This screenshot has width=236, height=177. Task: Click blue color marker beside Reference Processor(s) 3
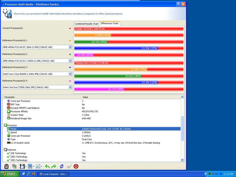[x=70, y=68]
